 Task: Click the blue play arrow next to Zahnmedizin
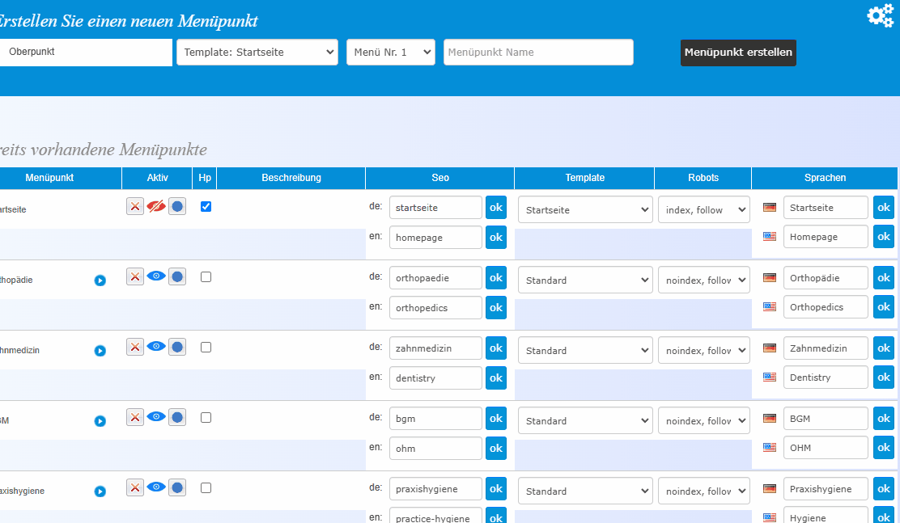click(100, 351)
